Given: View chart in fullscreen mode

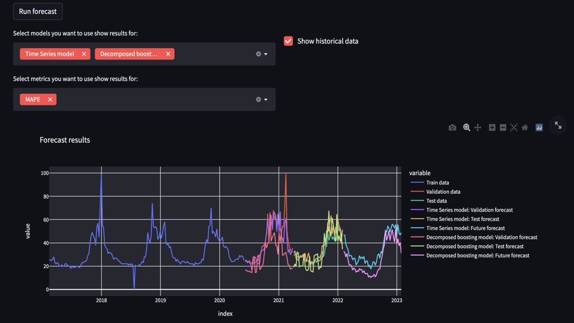Looking at the screenshot, I should (558, 126).
